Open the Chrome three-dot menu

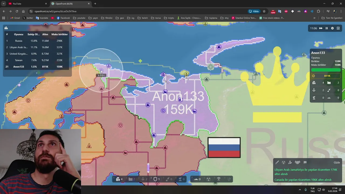[341, 11]
